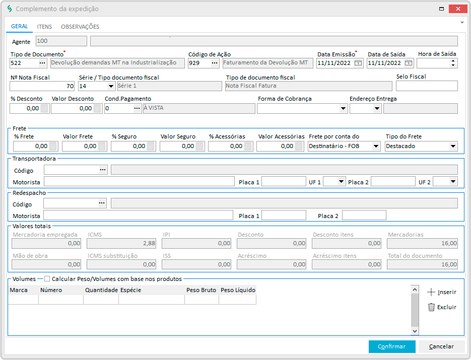471x360 pixels.
Task: Open Transportadora Código lookup ellipsis button
Action: pyautogui.click(x=103, y=170)
